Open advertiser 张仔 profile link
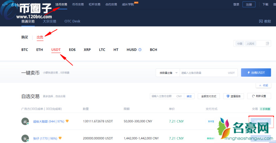The height and width of the screenshot is (143, 276). [x=45, y=138]
